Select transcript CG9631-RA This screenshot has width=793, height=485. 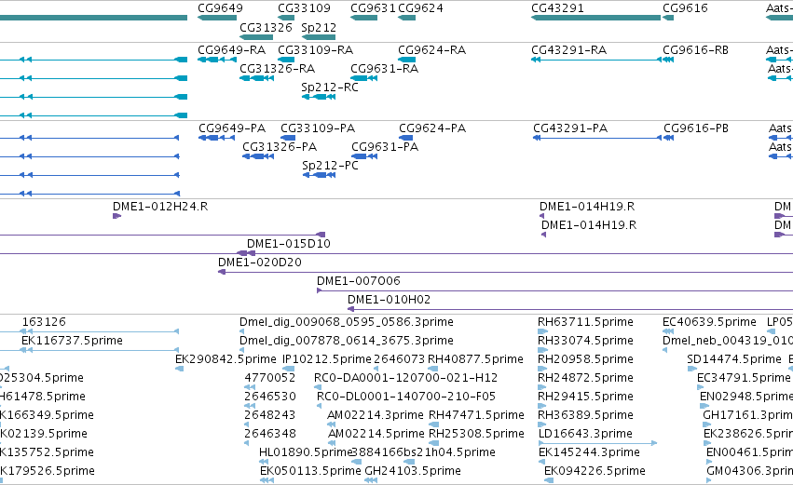click(x=384, y=68)
